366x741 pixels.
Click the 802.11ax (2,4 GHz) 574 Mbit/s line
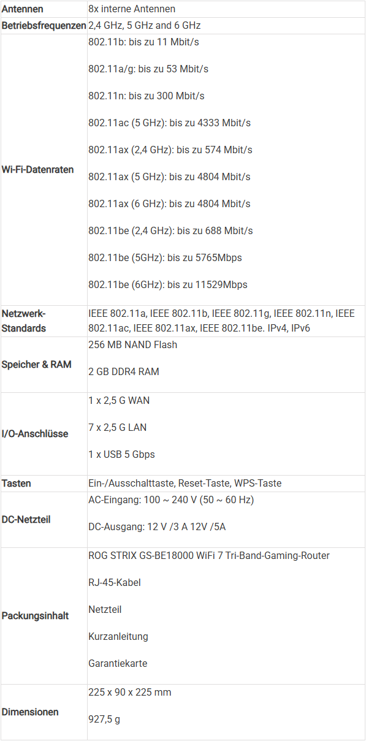[170, 150]
